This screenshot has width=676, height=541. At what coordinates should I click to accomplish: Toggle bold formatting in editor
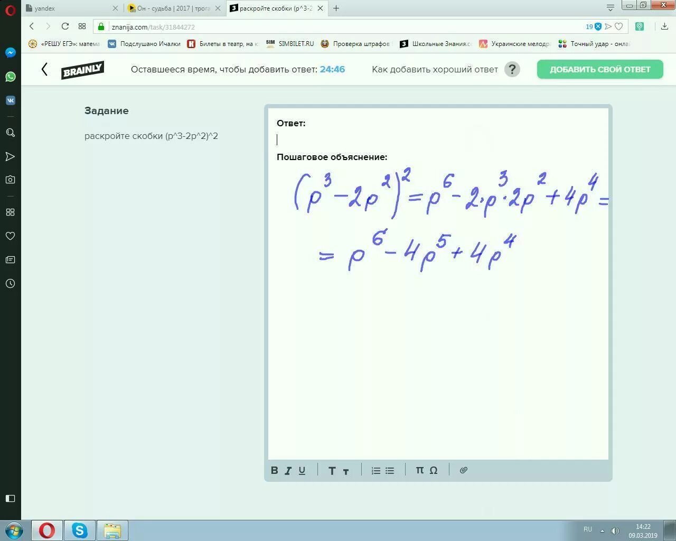tap(274, 470)
